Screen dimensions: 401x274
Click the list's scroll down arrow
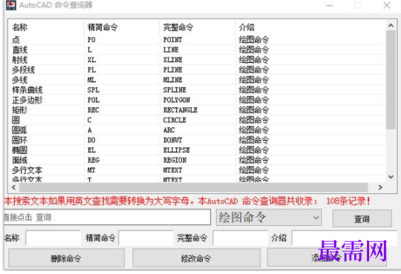(x=391, y=176)
